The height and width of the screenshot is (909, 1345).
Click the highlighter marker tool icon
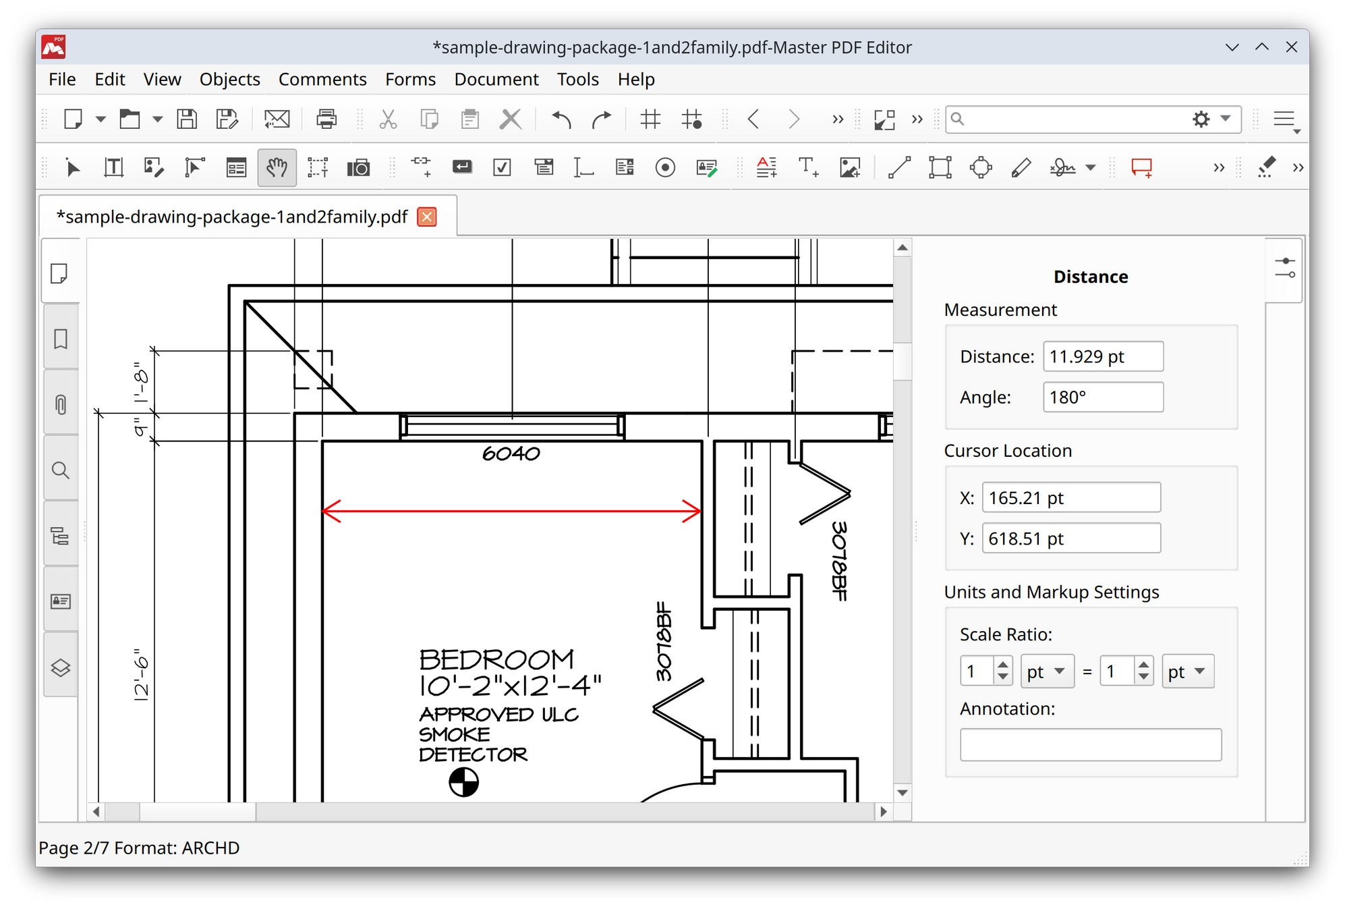coord(1267,167)
